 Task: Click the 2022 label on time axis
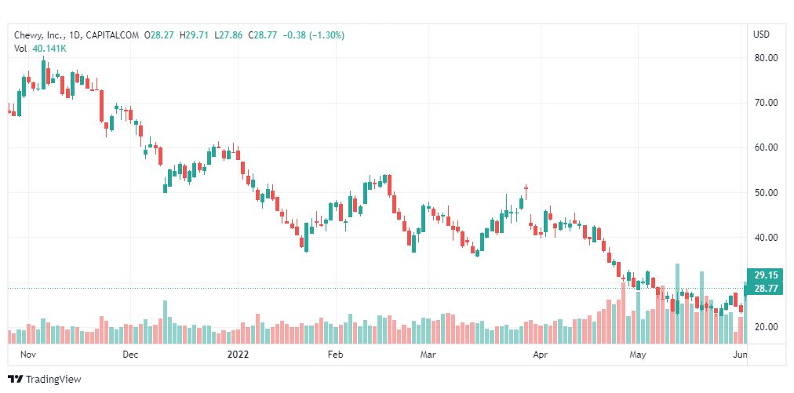238,355
